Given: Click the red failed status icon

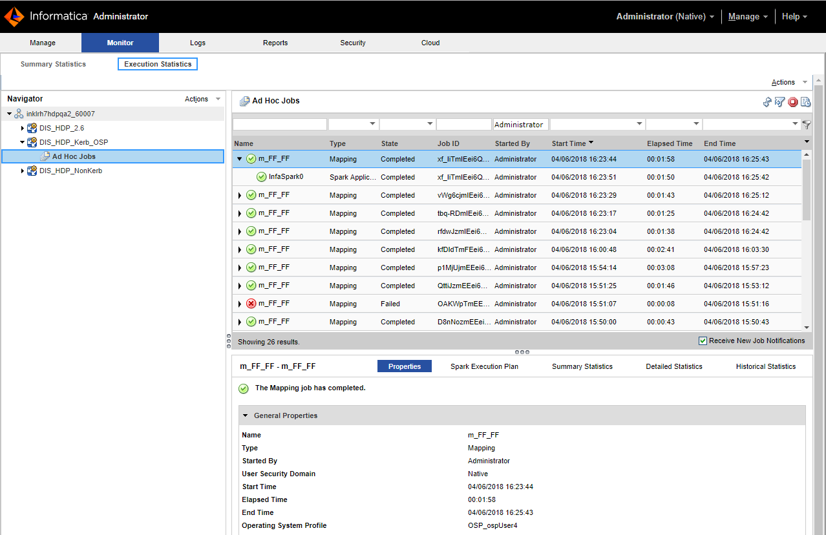Looking at the screenshot, I should click(251, 304).
